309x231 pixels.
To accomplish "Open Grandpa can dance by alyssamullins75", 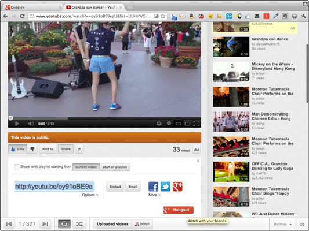I will tap(270, 39).
